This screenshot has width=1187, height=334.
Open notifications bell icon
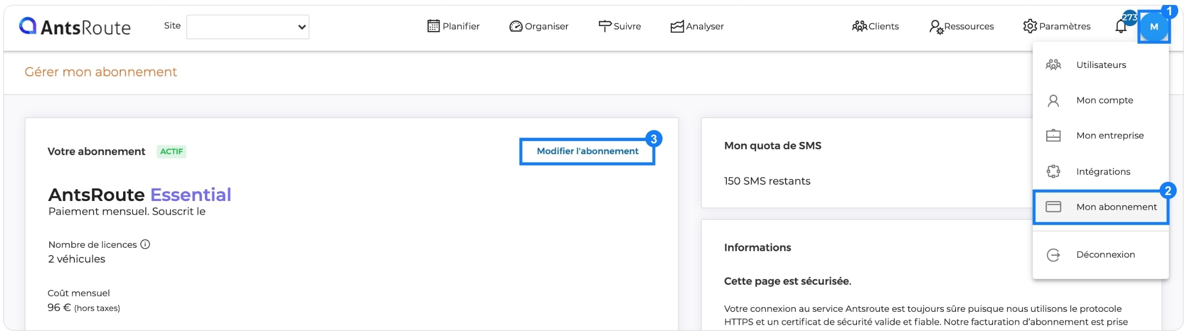click(1121, 26)
